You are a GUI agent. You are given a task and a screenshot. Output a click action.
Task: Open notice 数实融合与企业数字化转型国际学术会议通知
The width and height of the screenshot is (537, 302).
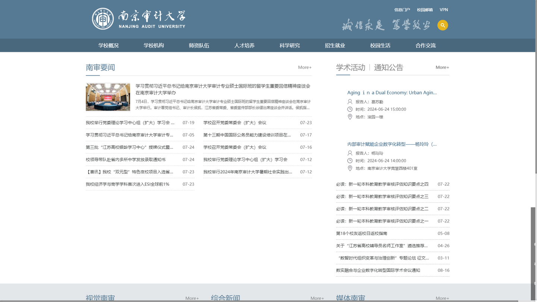(378, 270)
